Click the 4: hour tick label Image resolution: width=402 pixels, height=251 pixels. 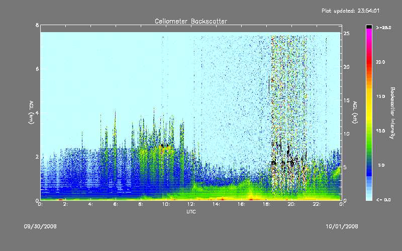(91, 204)
